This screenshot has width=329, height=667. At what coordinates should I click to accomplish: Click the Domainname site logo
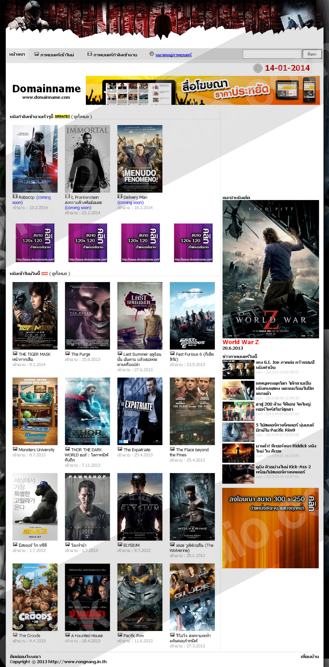click(46, 91)
